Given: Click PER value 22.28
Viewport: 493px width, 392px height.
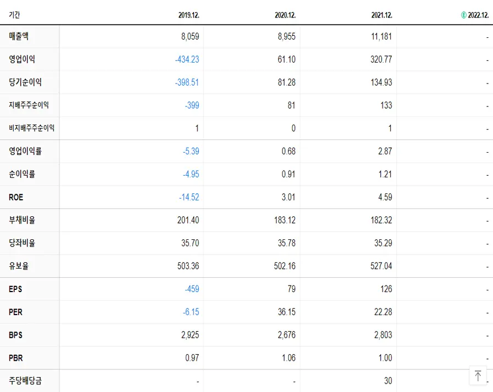Looking at the screenshot, I should click(383, 312).
